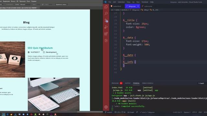Open the Run and Debug view

pyautogui.click(x=106, y=27)
